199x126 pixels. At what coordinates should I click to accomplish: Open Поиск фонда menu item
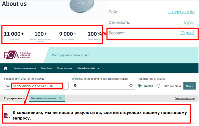pyautogui.click(x=46, y=68)
